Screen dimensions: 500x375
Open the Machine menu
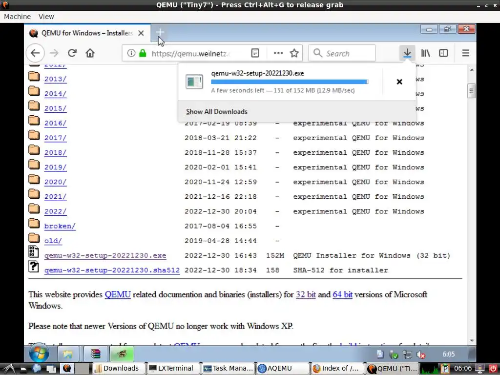[x=17, y=17]
